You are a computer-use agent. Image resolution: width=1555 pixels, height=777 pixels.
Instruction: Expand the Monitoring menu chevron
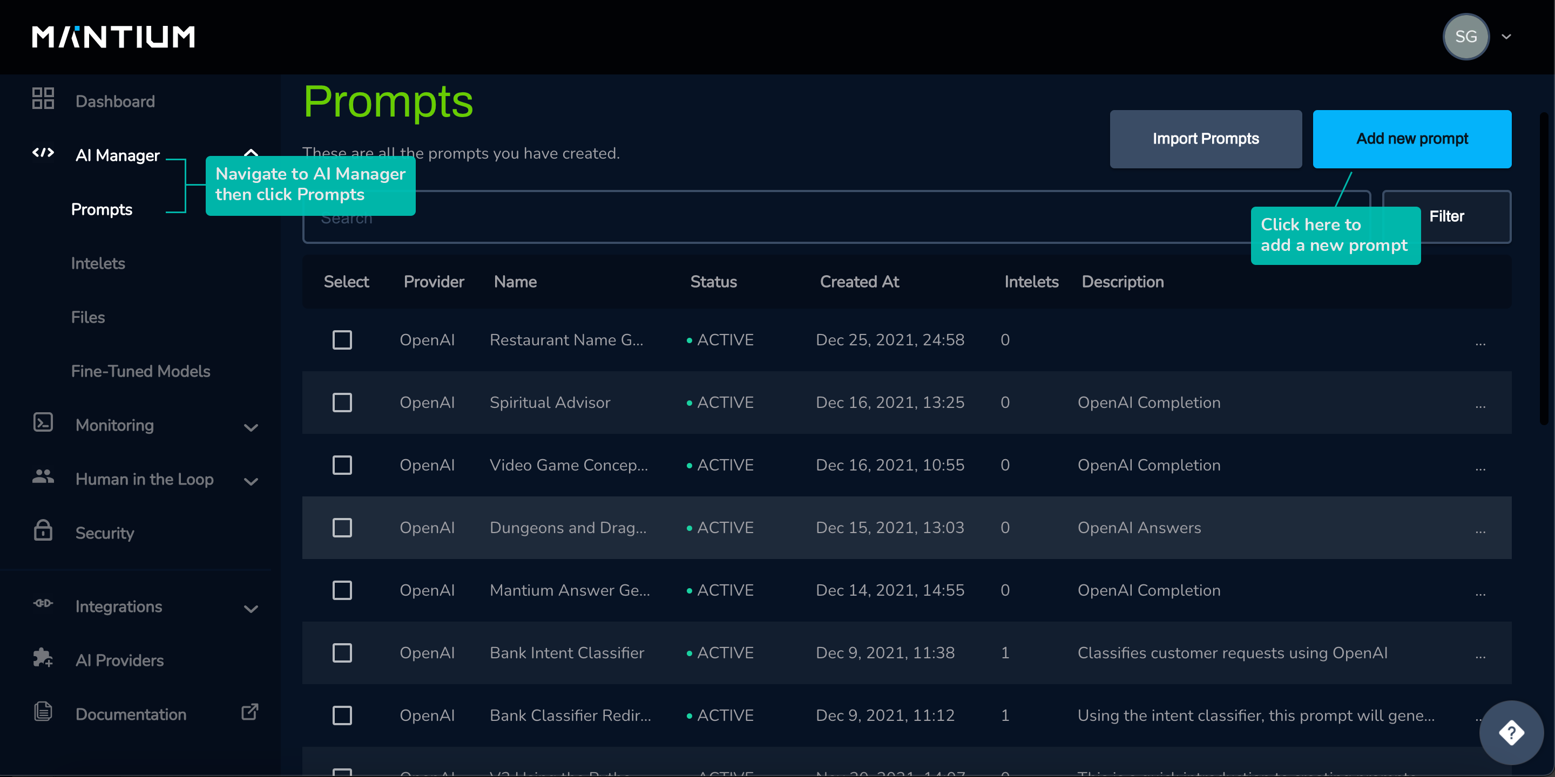(251, 428)
